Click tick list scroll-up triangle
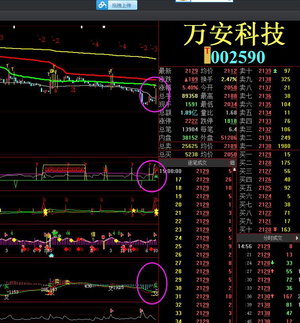 click(x=234, y=169)
